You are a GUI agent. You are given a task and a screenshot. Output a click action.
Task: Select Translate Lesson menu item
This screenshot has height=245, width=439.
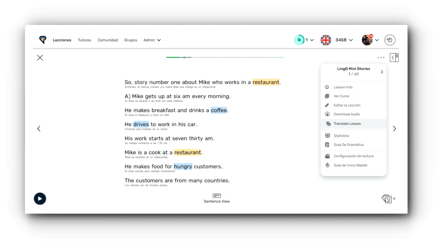347,124
